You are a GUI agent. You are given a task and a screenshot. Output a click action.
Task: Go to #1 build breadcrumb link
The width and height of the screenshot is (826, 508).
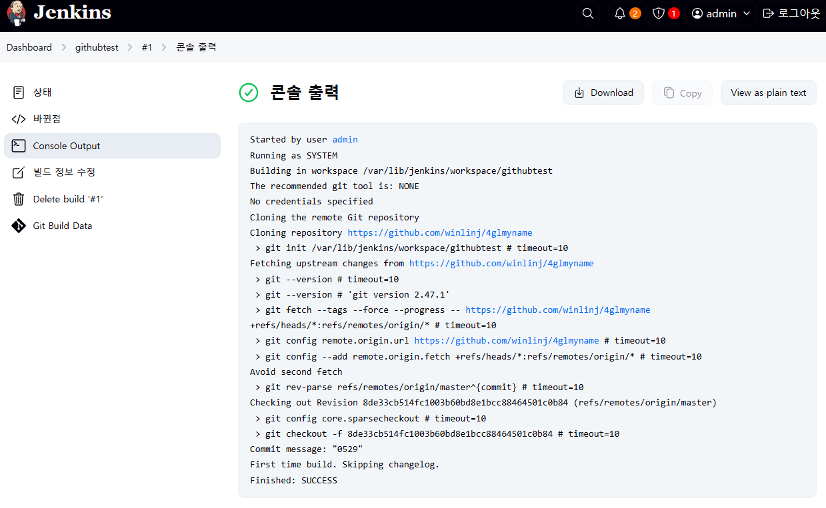click(147, 47)
